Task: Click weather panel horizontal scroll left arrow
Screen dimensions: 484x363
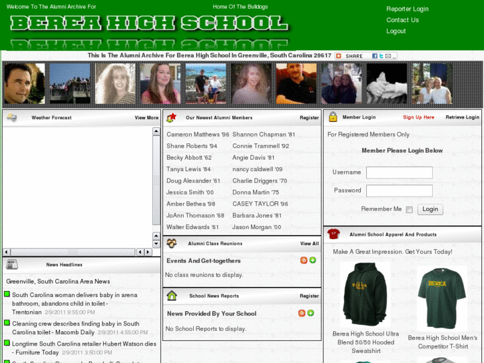Action: tap(7, 252)
